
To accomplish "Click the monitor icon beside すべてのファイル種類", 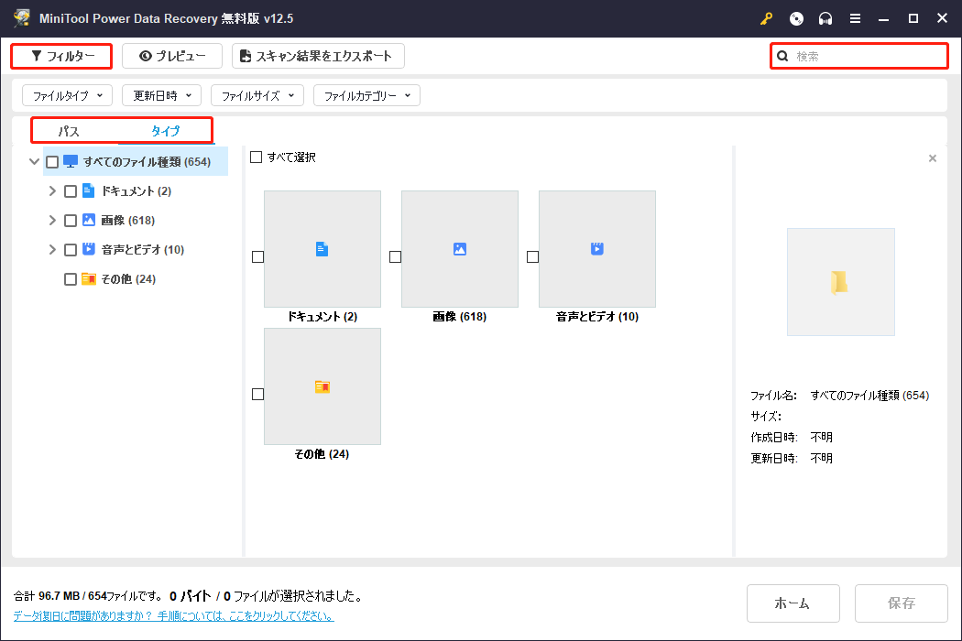I will point(71,161).
